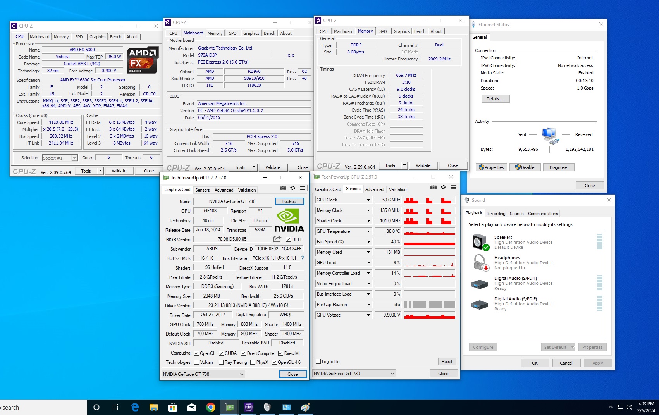Image resolution: width=659 pixels, height=415 pixels.
Task: Expand the GPU Temperature sensor dropdown
Action: [x=368, y=231]
